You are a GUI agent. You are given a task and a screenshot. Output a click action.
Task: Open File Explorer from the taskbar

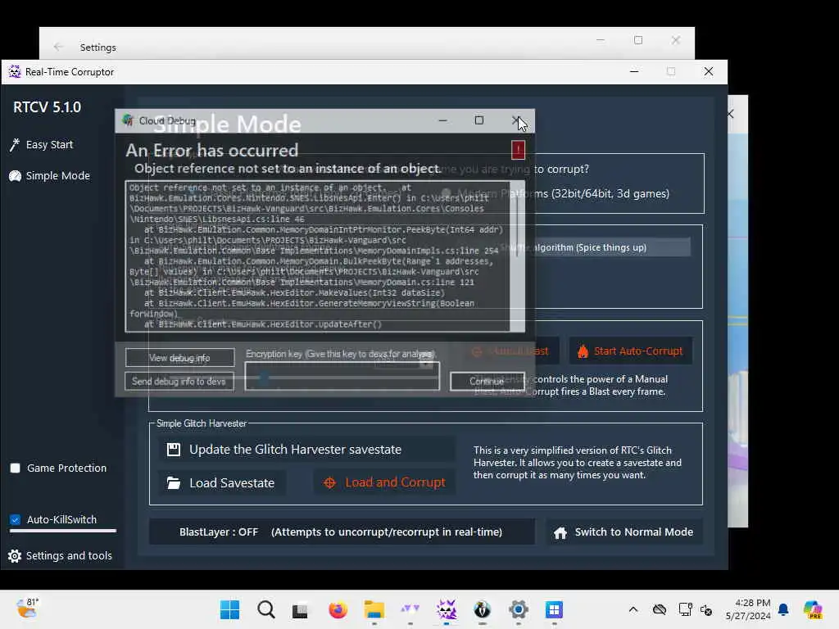[374, 609]
